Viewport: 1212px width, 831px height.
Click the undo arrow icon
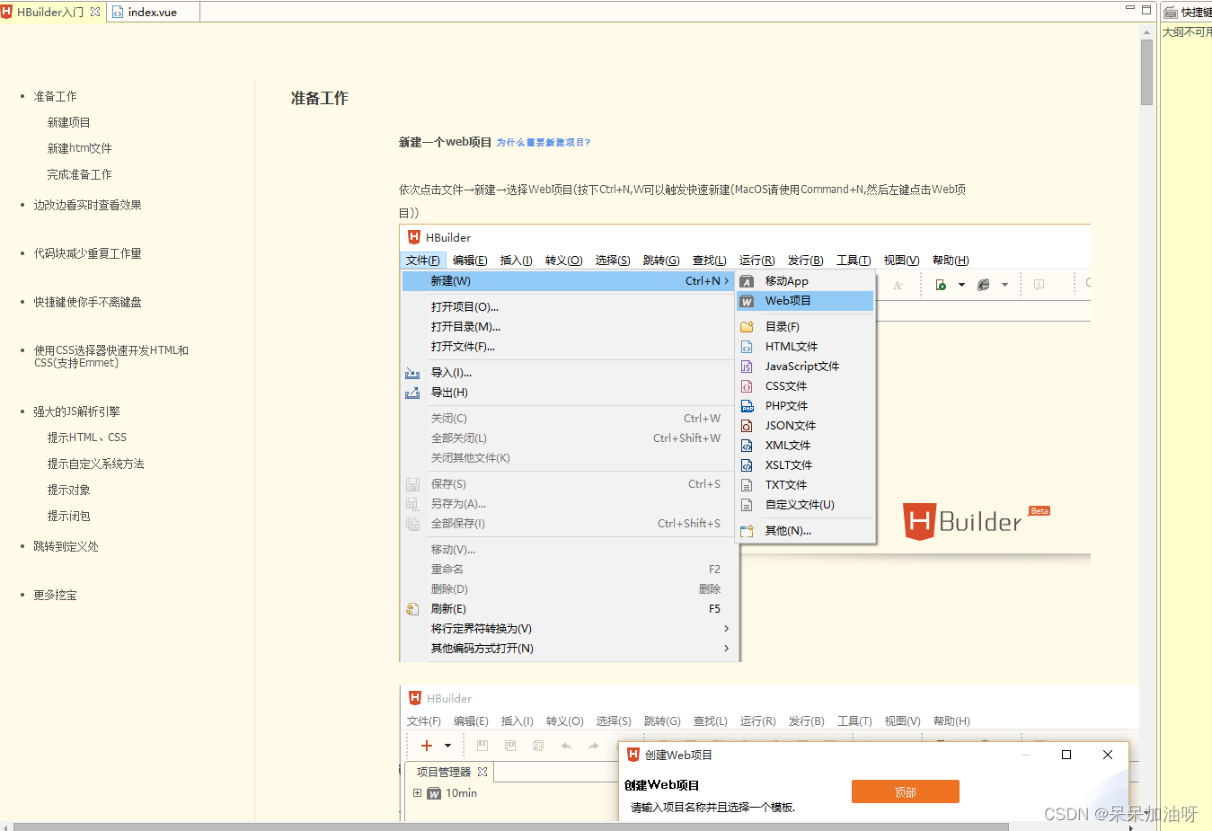[x=565, y=746]
